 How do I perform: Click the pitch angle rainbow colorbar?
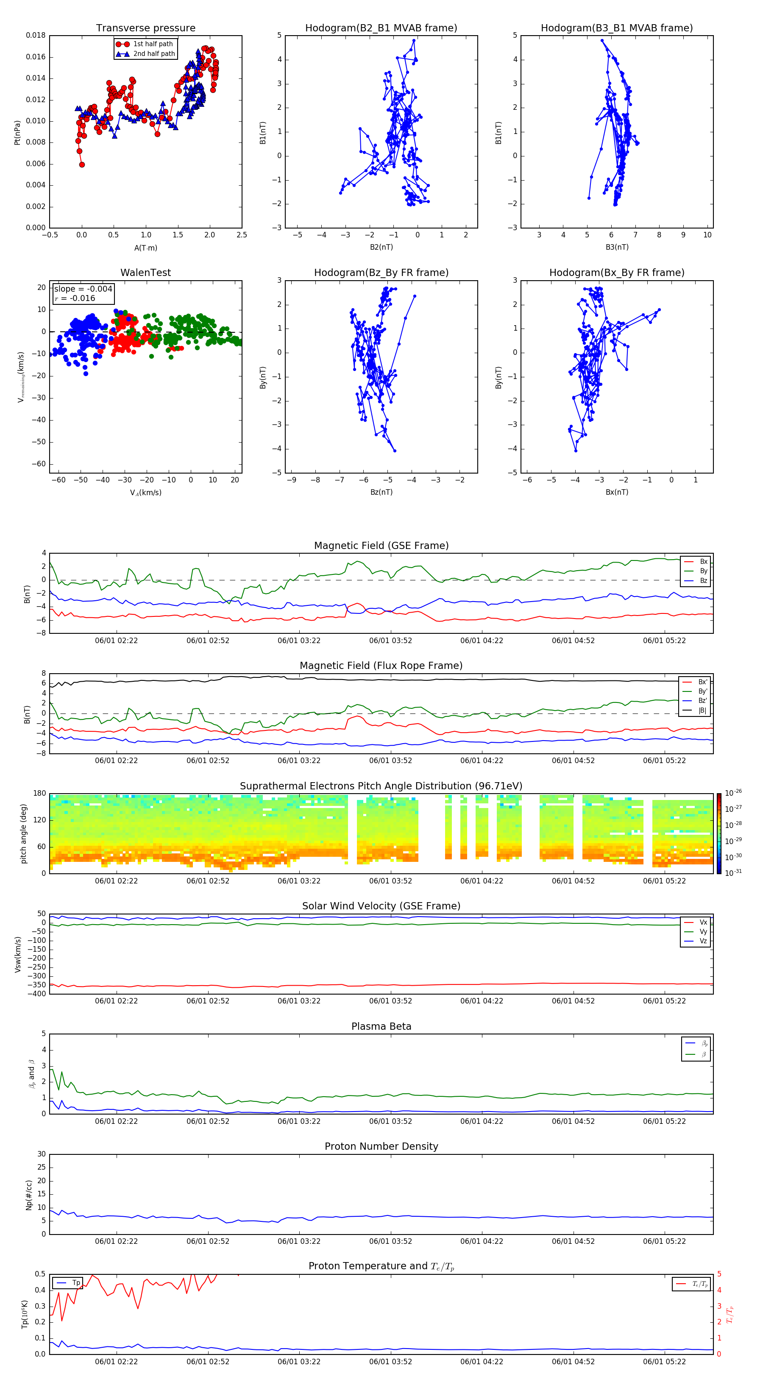(719, 833)
